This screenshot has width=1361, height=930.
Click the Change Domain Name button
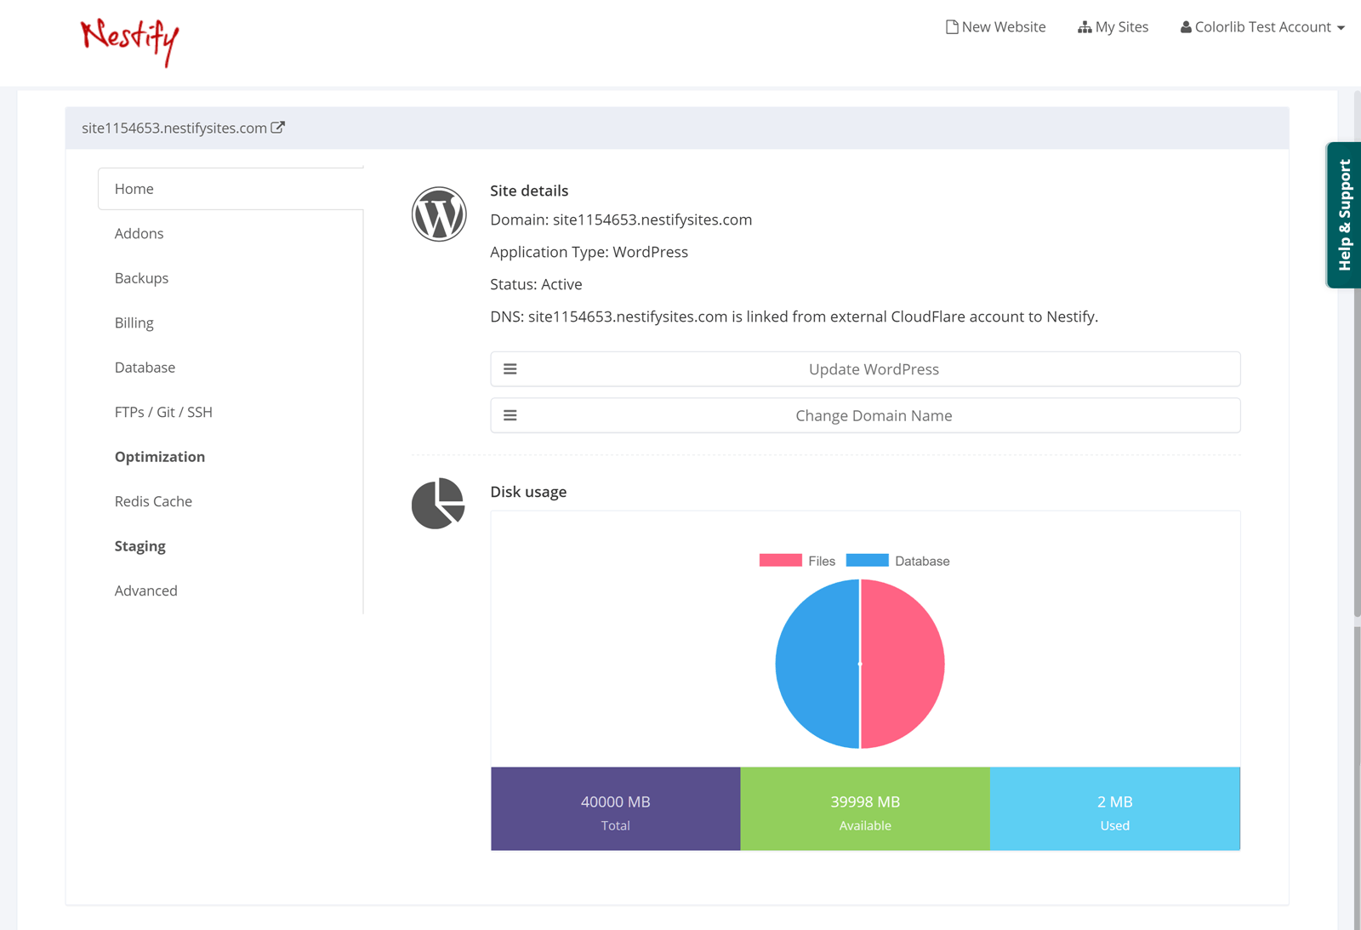tap(874, 415)
